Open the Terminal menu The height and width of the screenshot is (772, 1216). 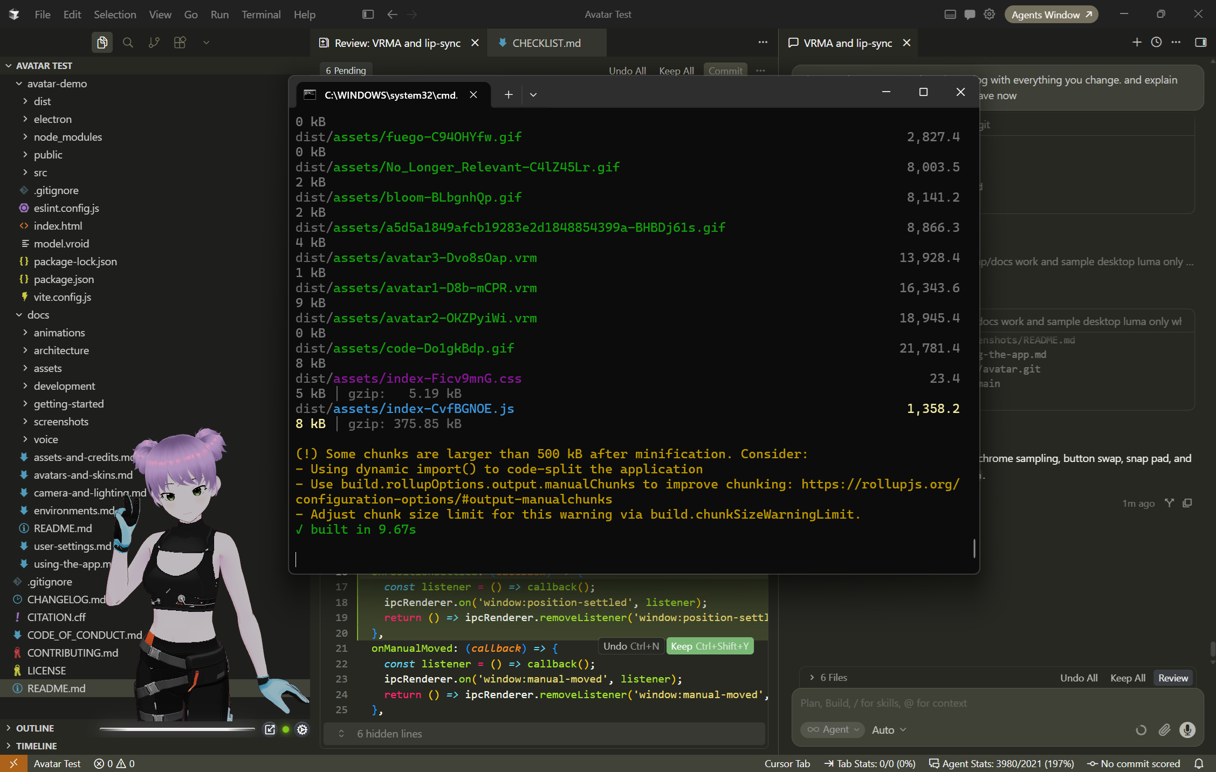tap(261, 15)
